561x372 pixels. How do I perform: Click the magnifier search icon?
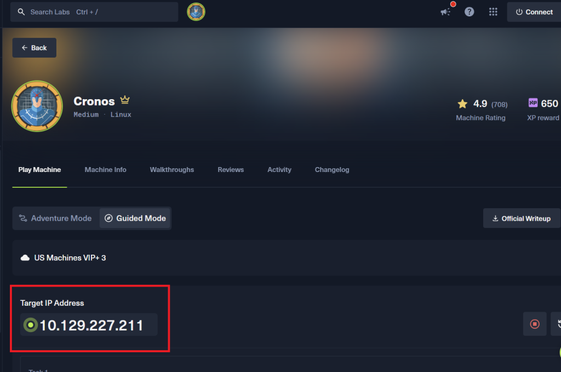click(x=21, y=12)
